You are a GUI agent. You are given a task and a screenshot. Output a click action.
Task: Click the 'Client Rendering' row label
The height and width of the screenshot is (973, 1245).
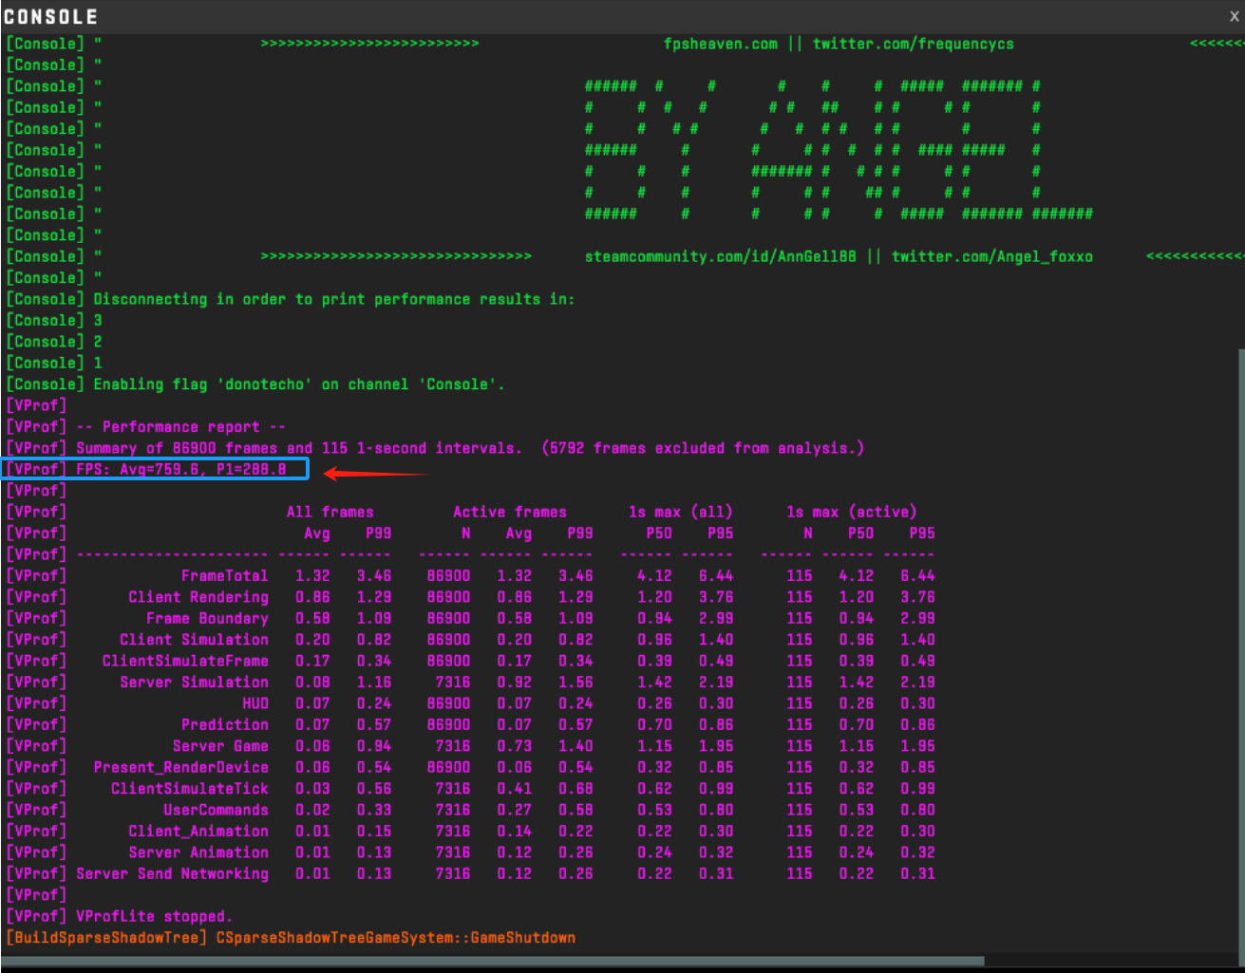[198, 597]
